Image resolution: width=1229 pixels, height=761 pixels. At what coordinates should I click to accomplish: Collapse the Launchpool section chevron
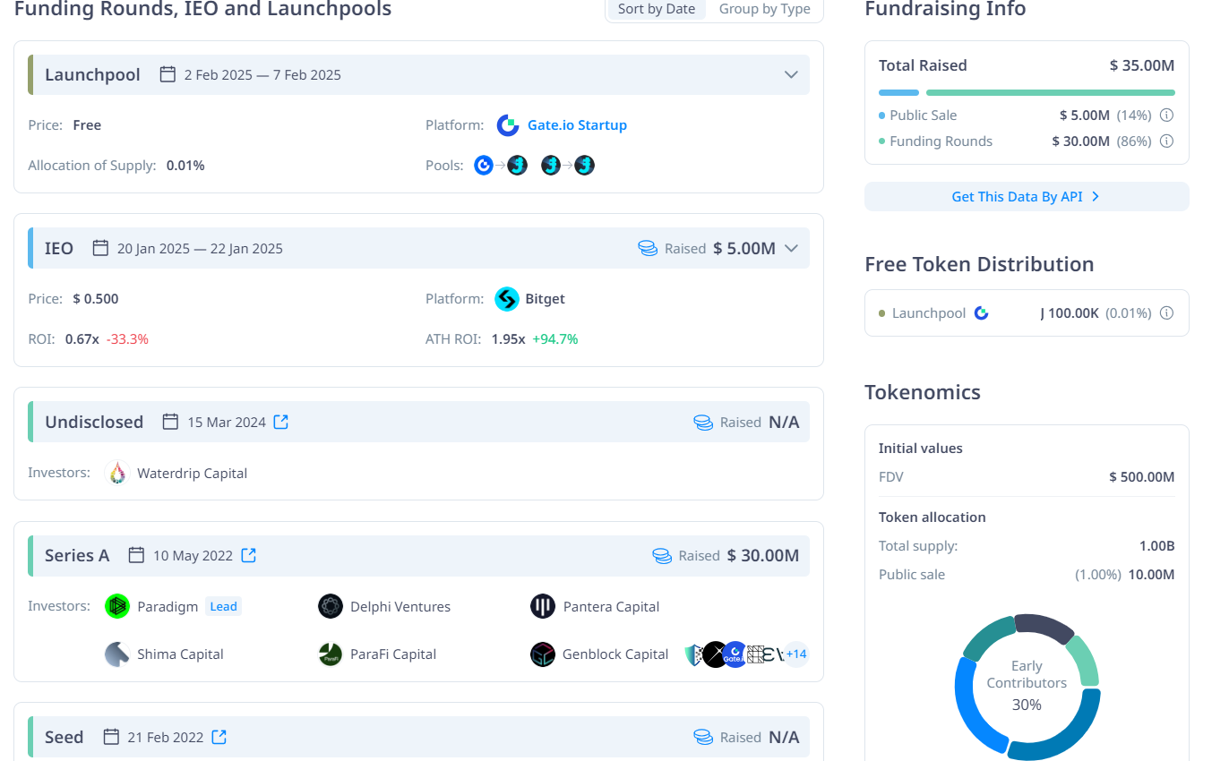pyautogui.click(x=791, y=74)
